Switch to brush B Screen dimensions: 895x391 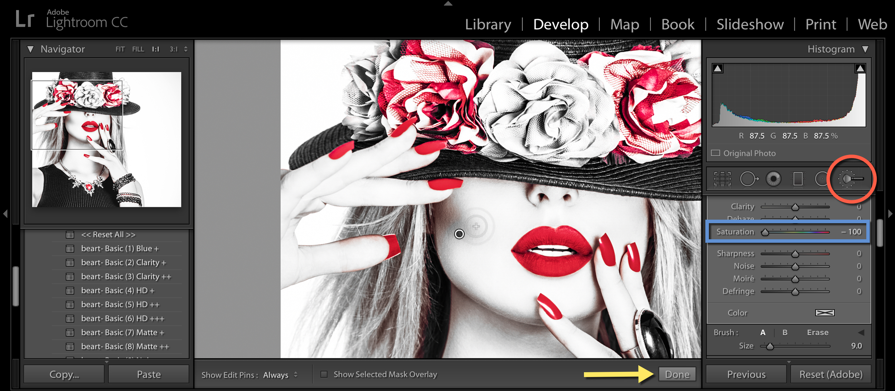point(785,333)
